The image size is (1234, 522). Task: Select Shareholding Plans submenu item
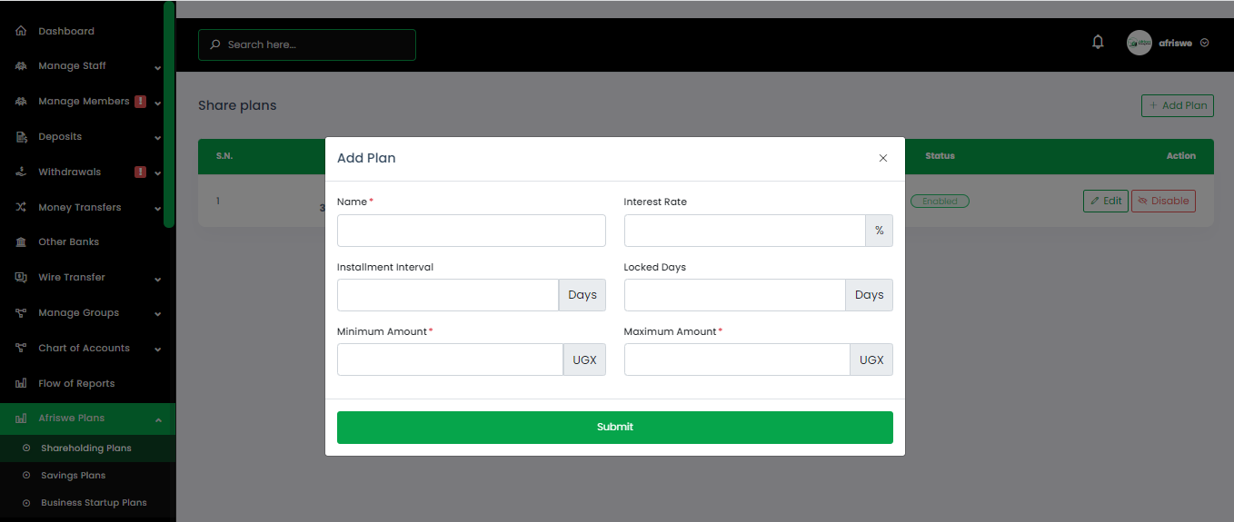(x=88, y=448)
